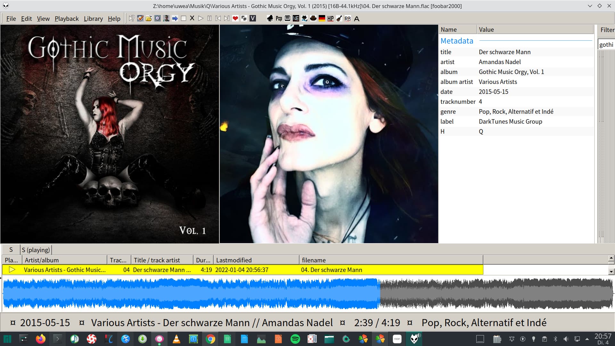This screenshot has height=346, width=615.
Task: Open the Playback menu
Action: click(x=67, y=19)
